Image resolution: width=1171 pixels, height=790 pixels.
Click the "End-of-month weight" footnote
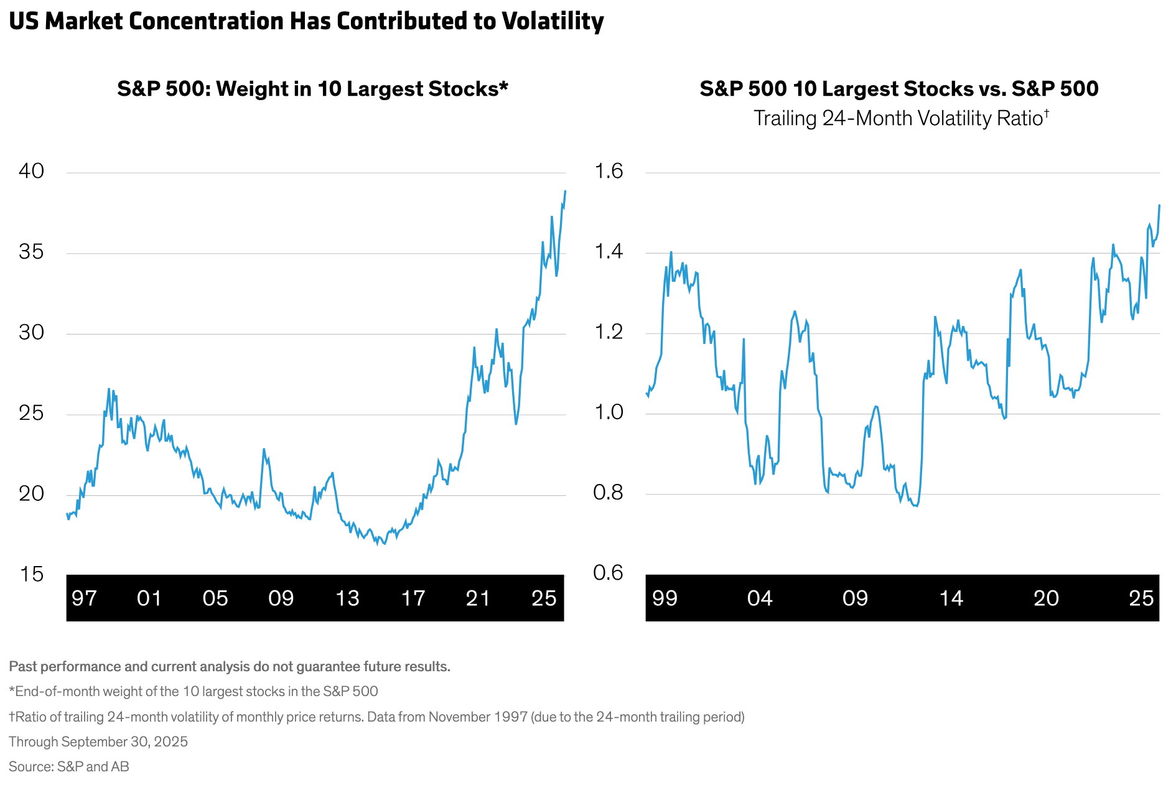pos(194,692)
